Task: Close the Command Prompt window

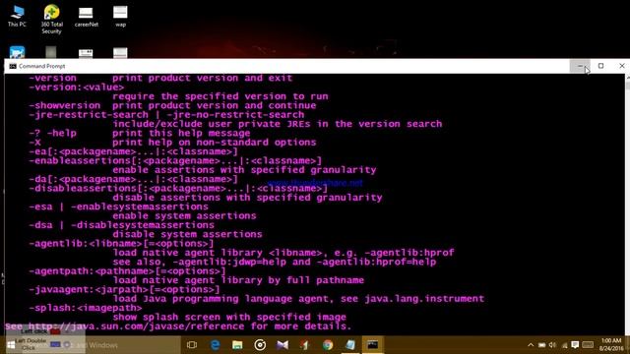Action: (x=621, y=66)
